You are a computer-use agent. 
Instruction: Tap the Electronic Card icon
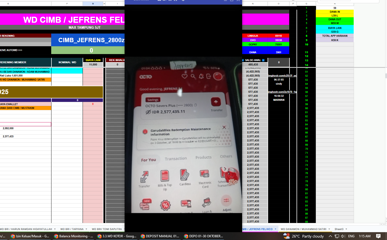pos(204,174)
